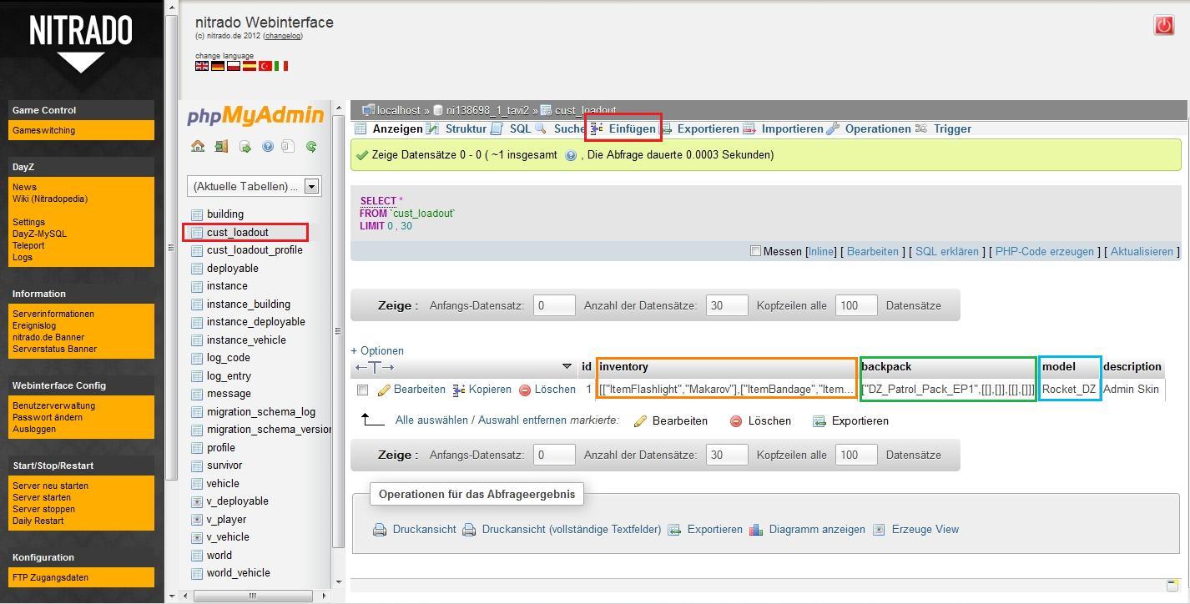Click the phpMyAdmin SQL documentation page icon

click(288, 146)
